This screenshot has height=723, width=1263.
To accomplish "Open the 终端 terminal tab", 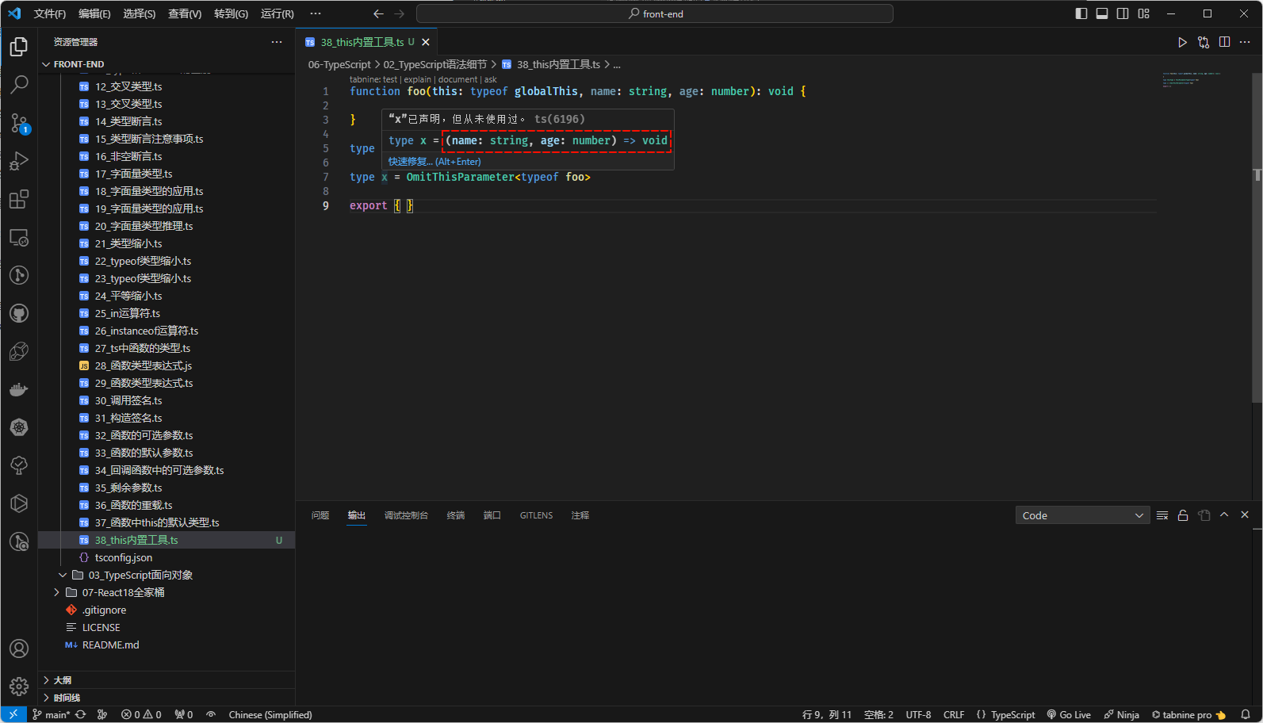I will coord(456,515).
